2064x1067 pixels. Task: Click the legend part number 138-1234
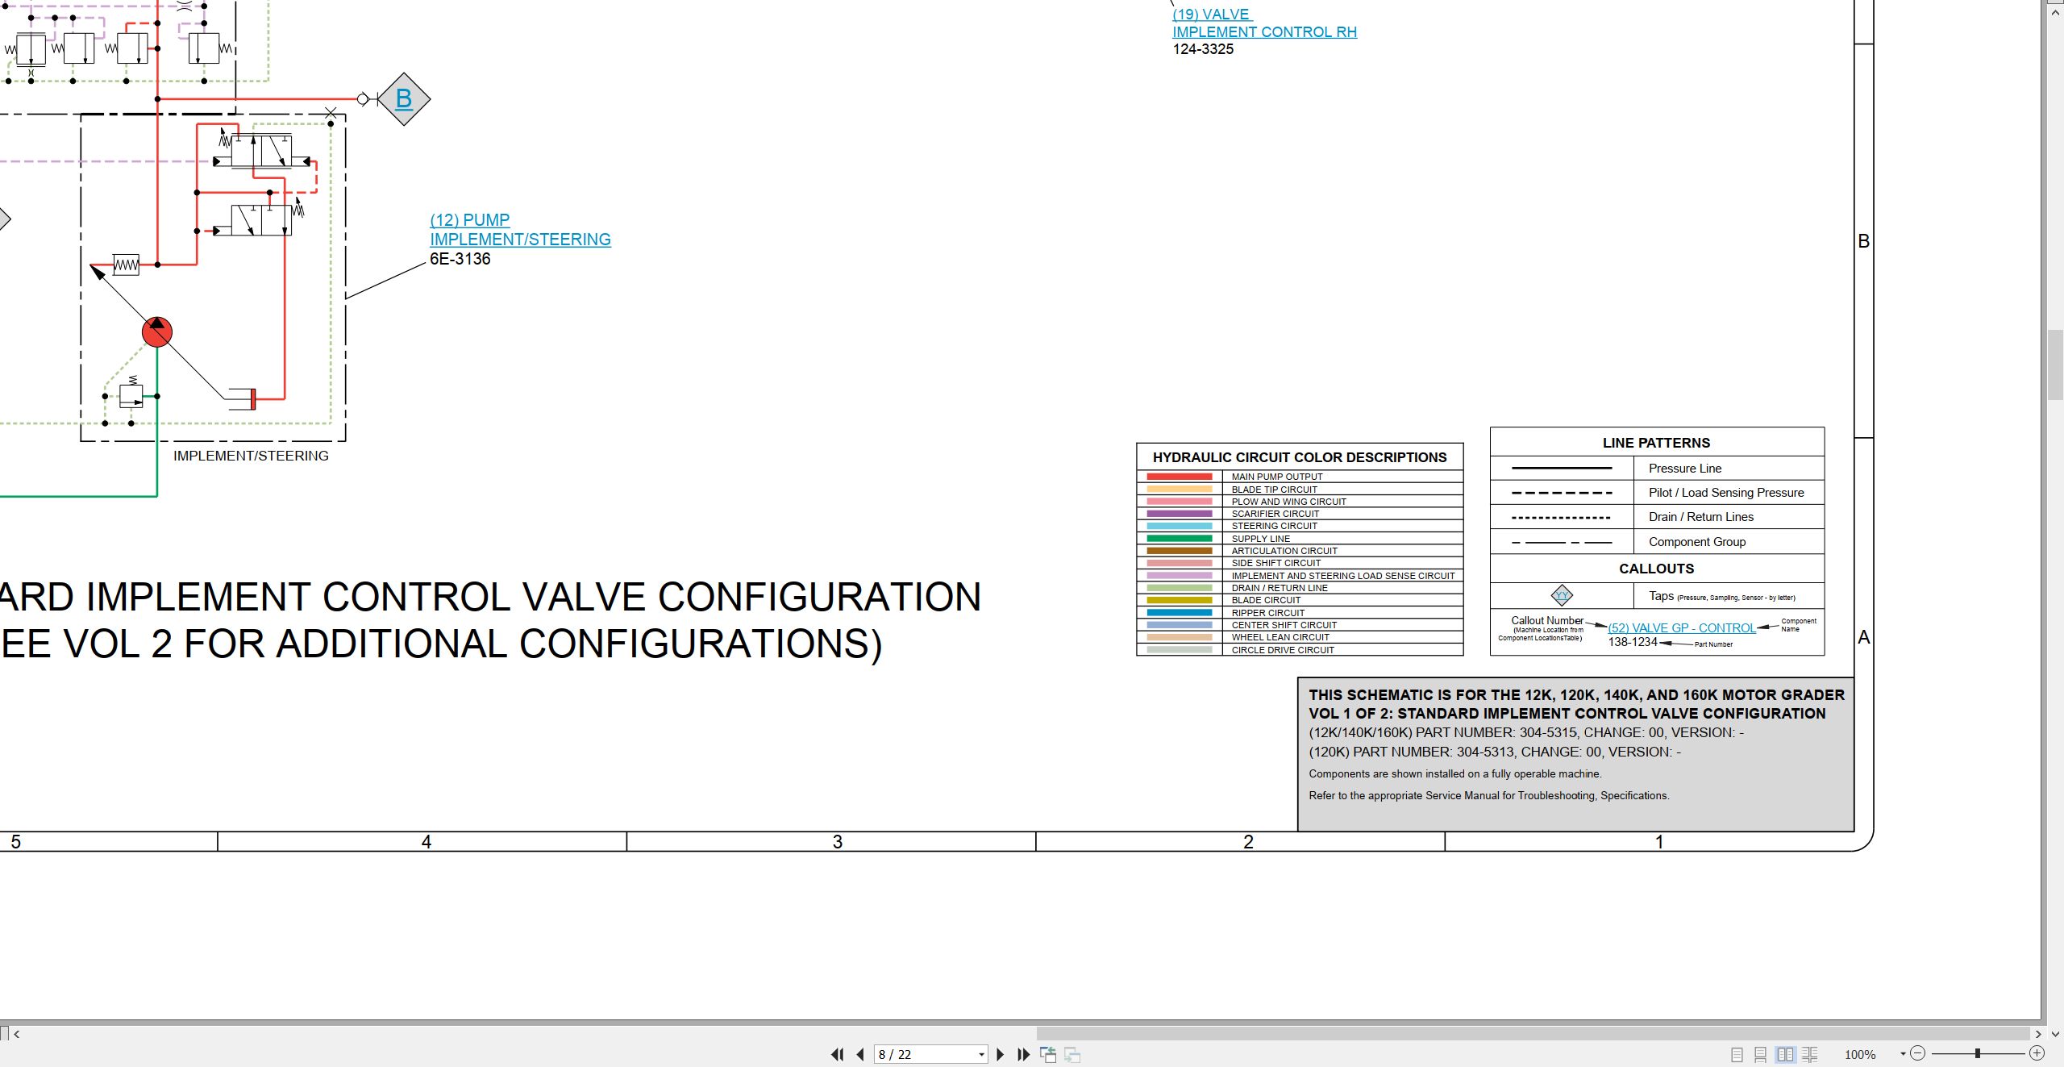point(1633,642)
